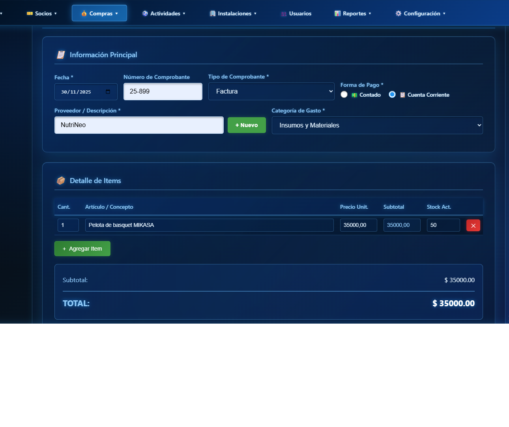Click the Cant. quantity stepper field

(68, 225)
